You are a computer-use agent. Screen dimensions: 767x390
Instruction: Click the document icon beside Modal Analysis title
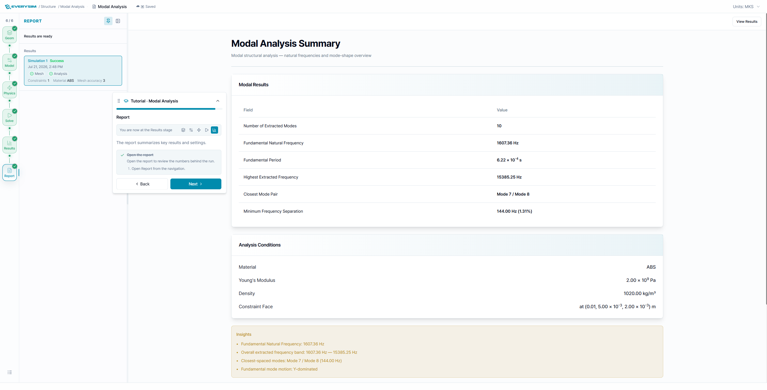(x=94, y=7)
